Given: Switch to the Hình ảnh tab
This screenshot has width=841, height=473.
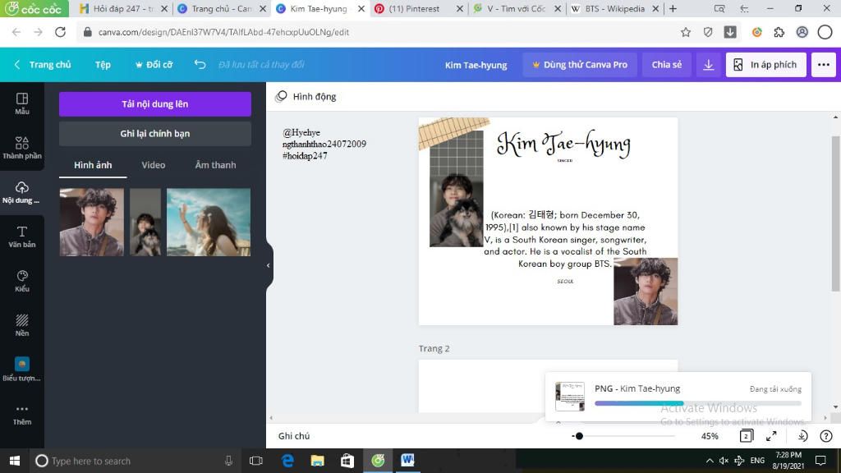Looking at the screenshot, I should click(93, 165).
